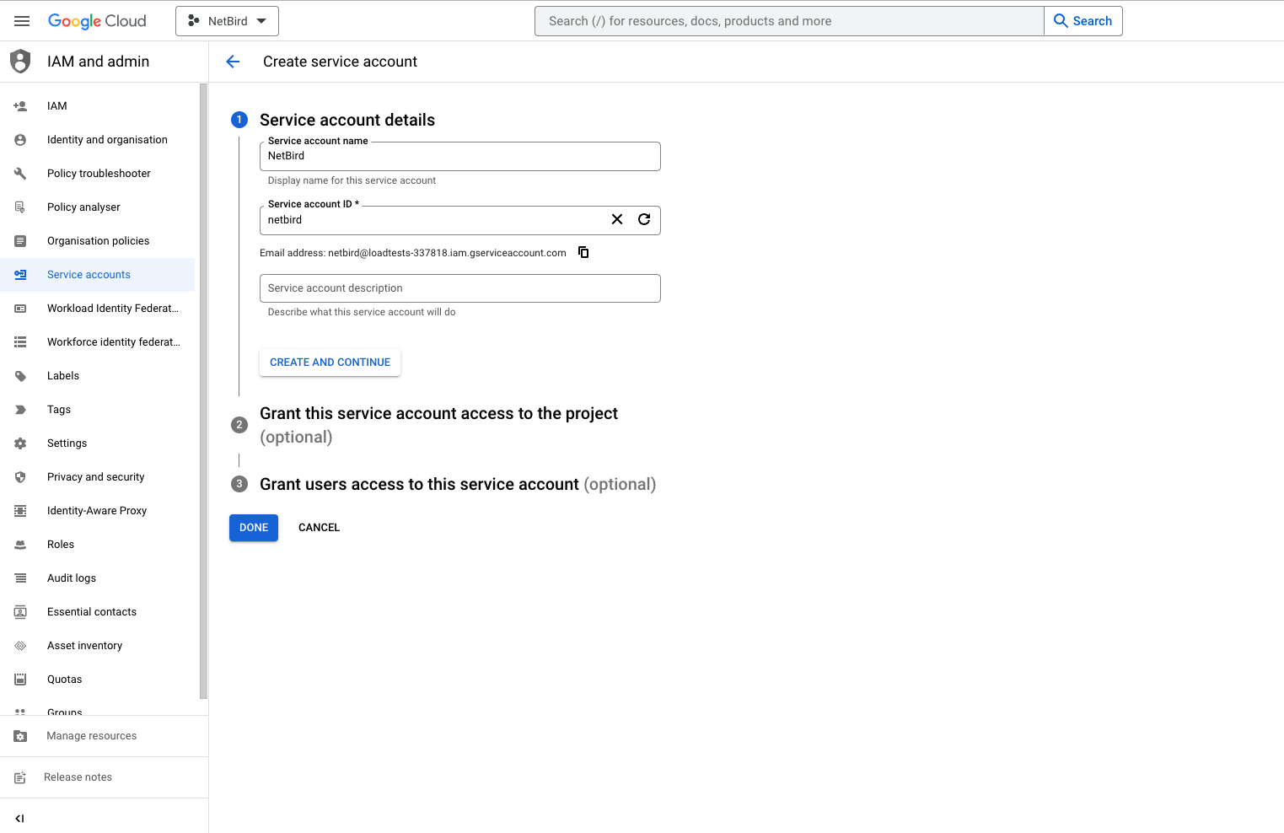Screen dimensions: 1284x833
Task: Expand step 3 to grant user access
Action: click(x=458, y=484)
